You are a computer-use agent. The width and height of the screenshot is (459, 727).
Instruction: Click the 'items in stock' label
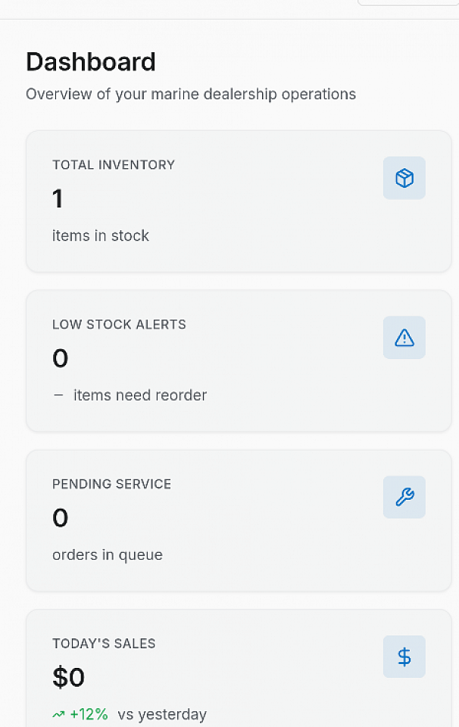101,236
